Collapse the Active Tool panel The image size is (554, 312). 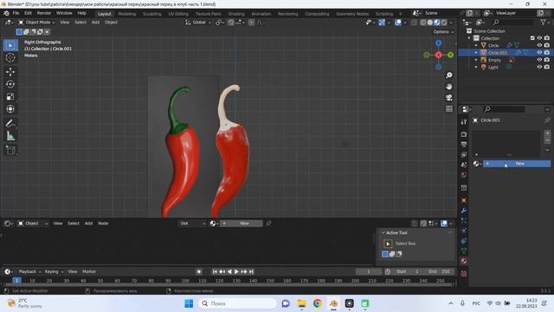(x=383, y=233)
